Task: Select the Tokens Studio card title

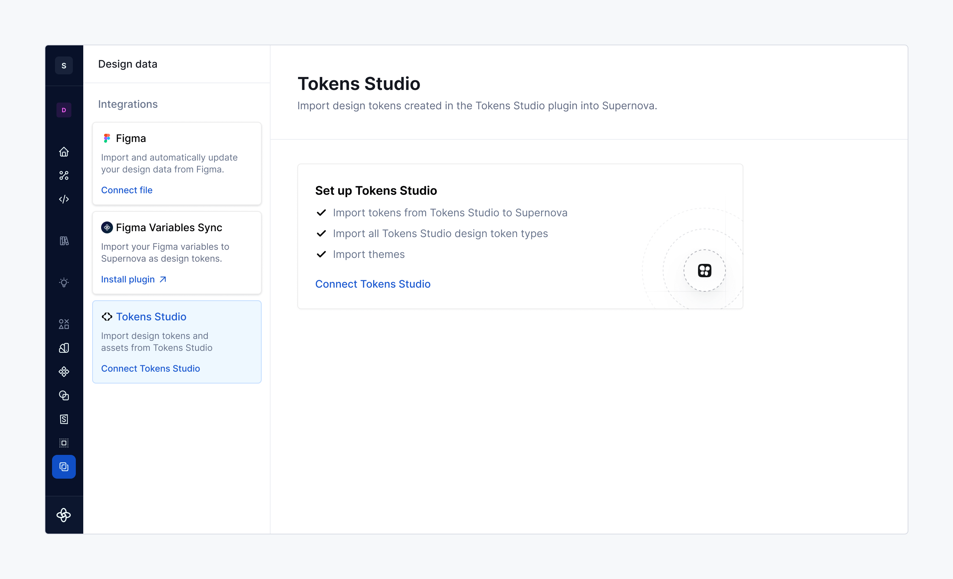Action: (151, 317)
